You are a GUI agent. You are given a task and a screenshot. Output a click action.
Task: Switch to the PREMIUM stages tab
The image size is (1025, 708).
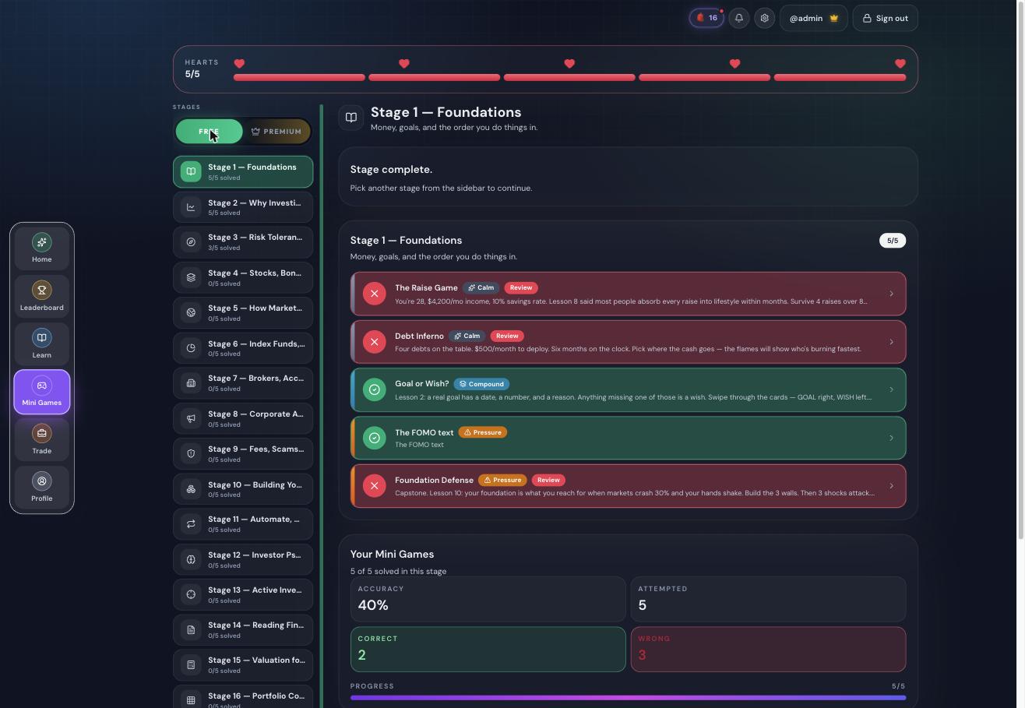coord(277,132)
